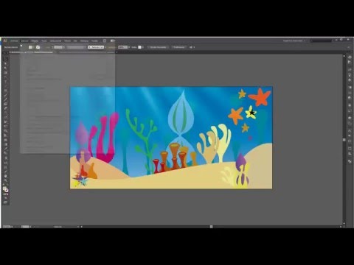354x265 pixels.
Task: Click the open document's title tab
Action: coord(32,52)
